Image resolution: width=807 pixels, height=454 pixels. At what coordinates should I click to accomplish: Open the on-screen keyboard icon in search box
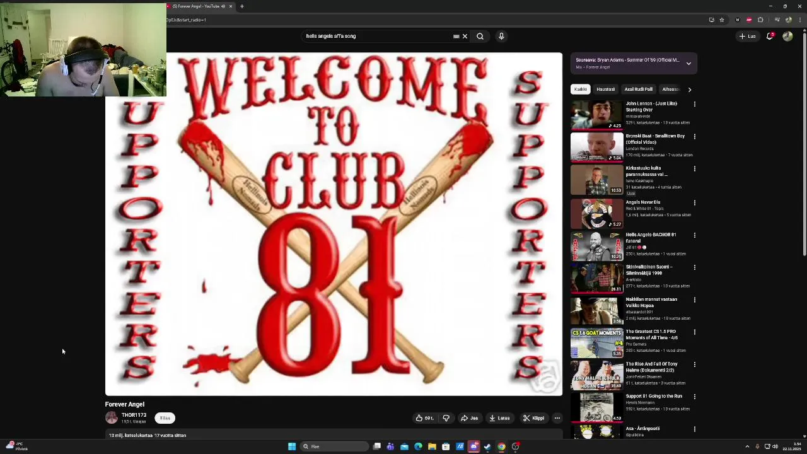tap(456, 36)
